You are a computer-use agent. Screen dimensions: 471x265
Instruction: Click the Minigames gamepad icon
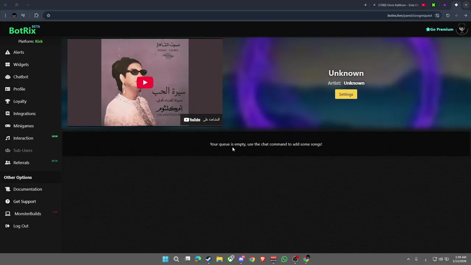coord(7,126)
